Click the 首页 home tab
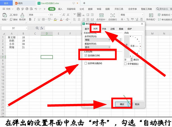The width and height of the screenshot is (172, 127). click(x=6, y=3)
